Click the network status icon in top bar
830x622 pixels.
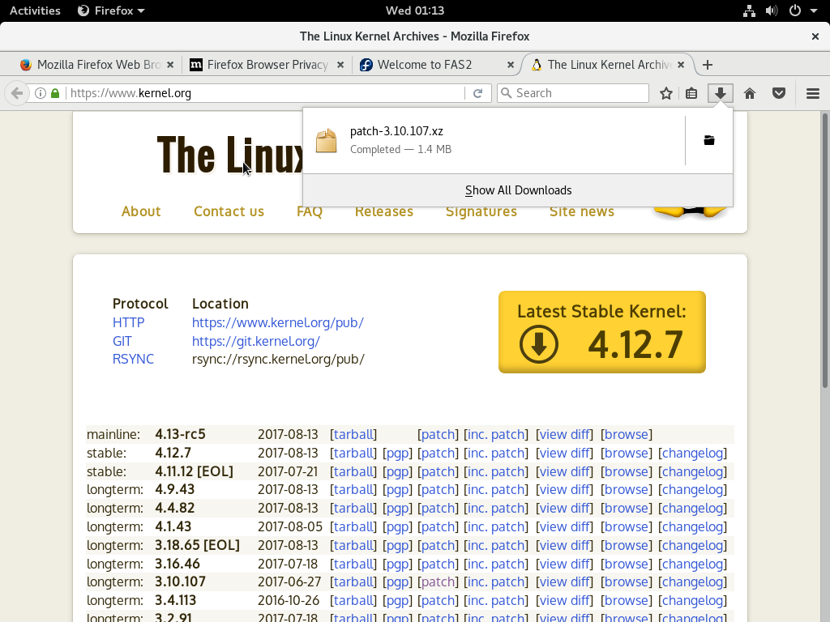[x=749, y=11]
